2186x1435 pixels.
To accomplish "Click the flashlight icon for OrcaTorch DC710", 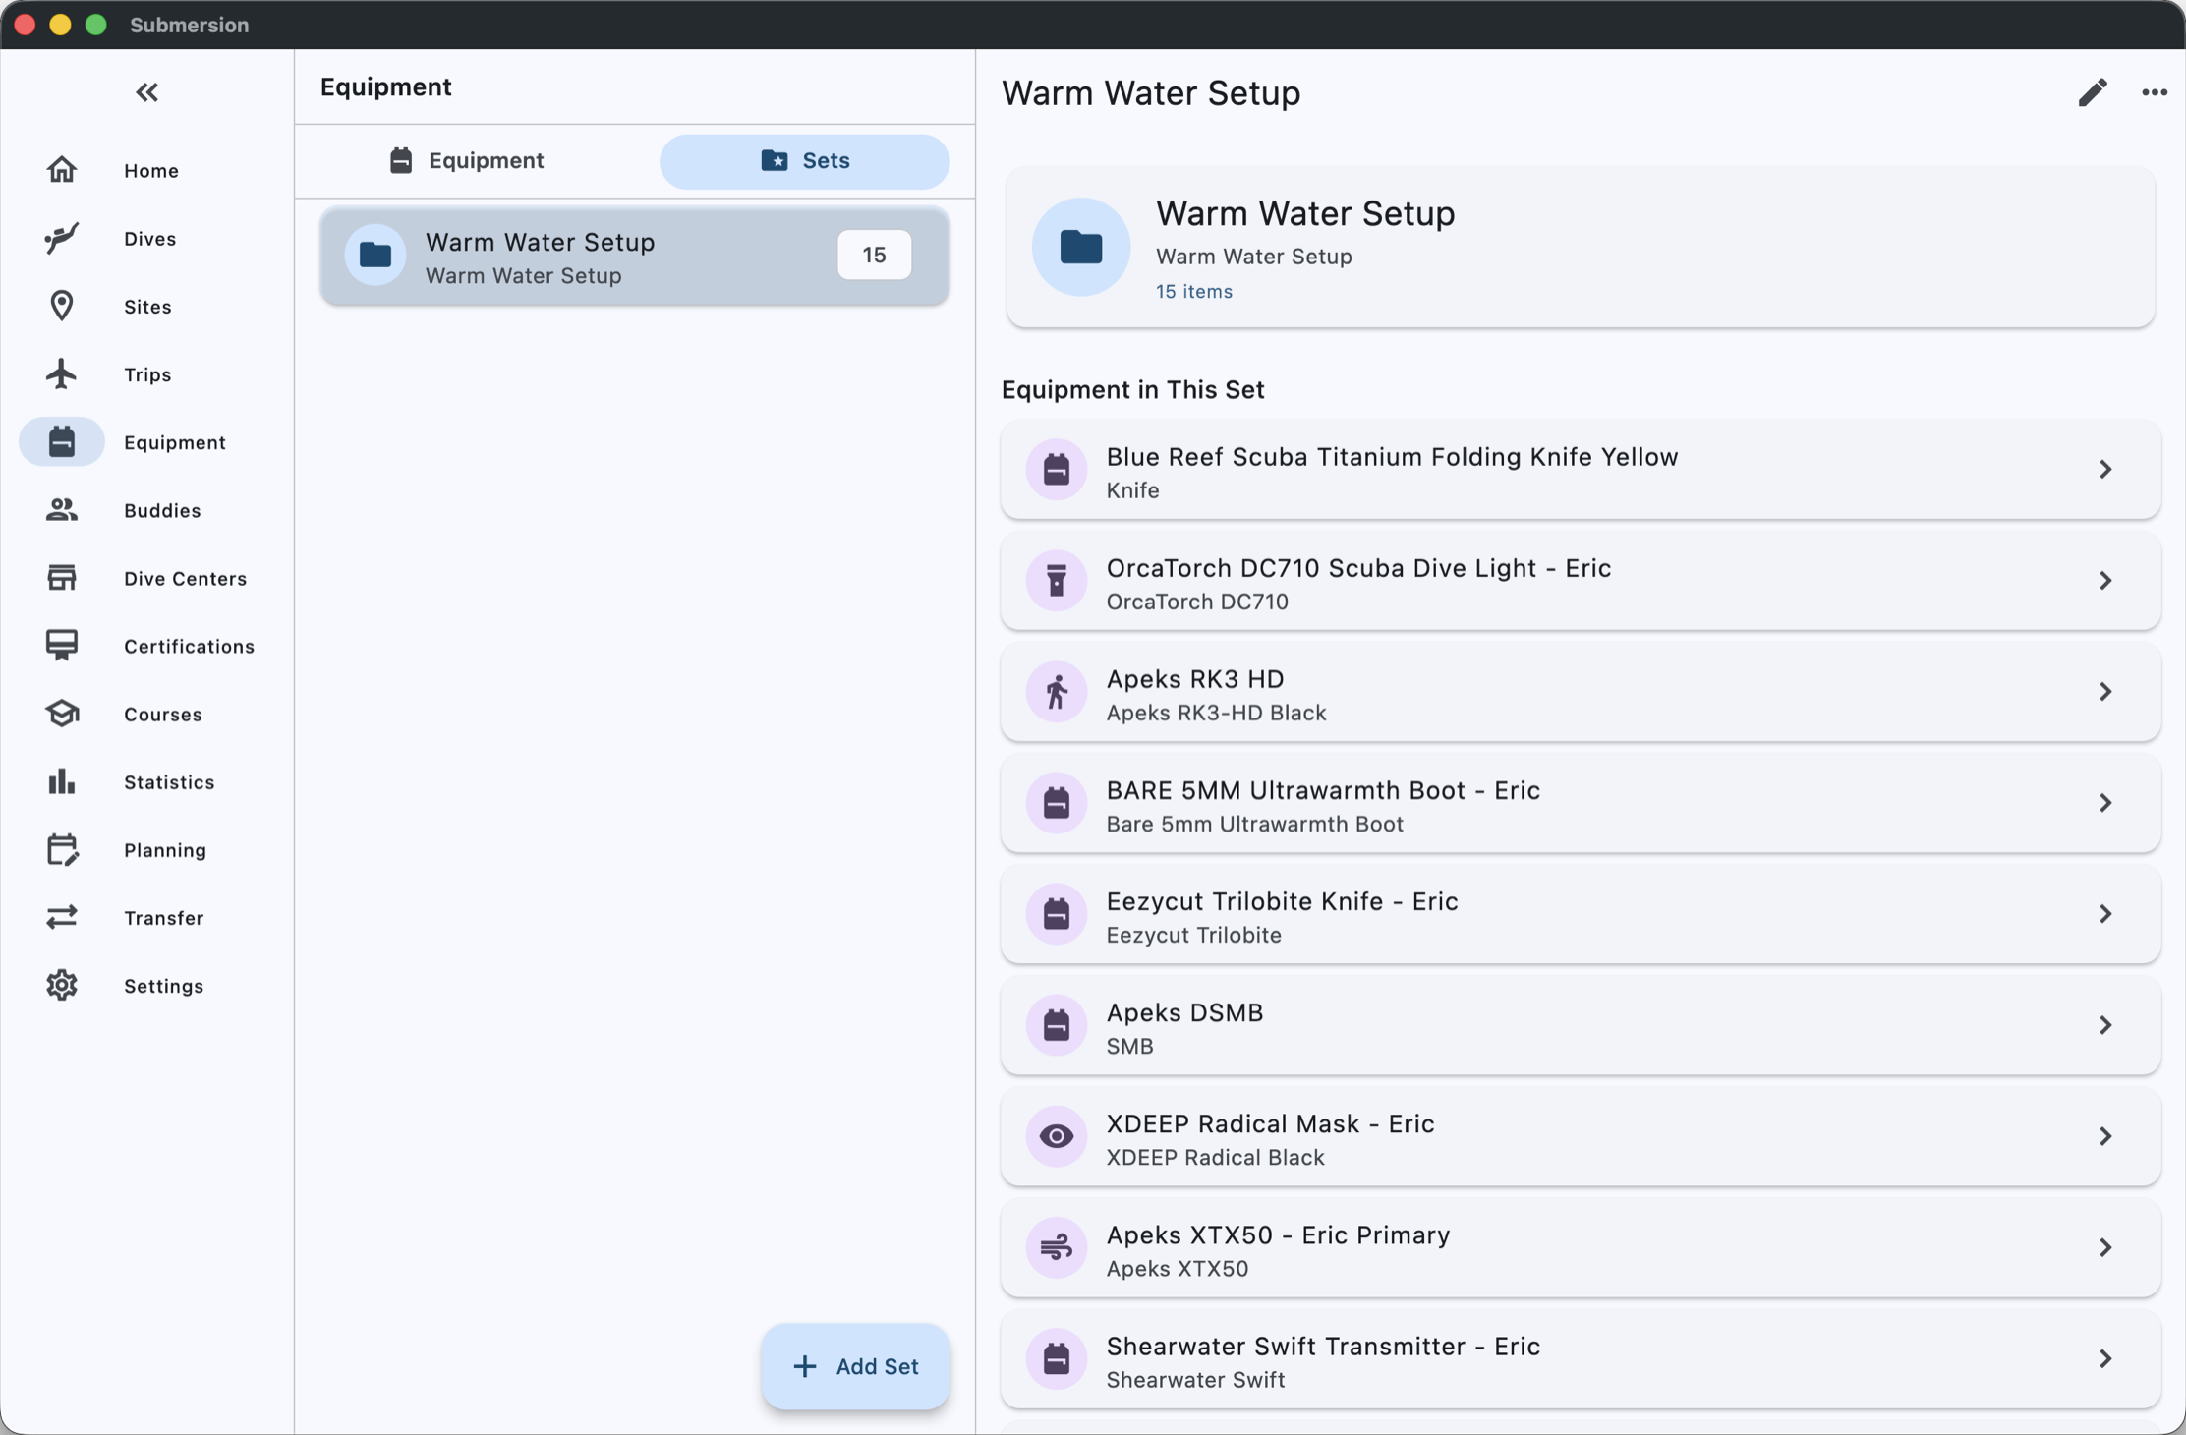I will click(x=1057, y=581).
